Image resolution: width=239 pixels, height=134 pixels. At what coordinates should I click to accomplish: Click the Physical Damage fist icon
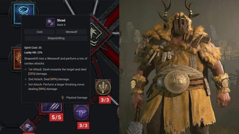[x=63, y=97]
